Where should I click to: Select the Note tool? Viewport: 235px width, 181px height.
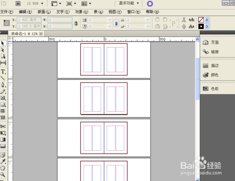(3, 155)
